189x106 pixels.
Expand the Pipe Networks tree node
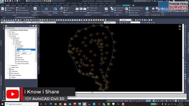[8, 73]
